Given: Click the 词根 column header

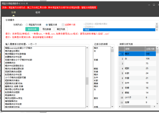Looking at the screenshot, I should point(135,49).
